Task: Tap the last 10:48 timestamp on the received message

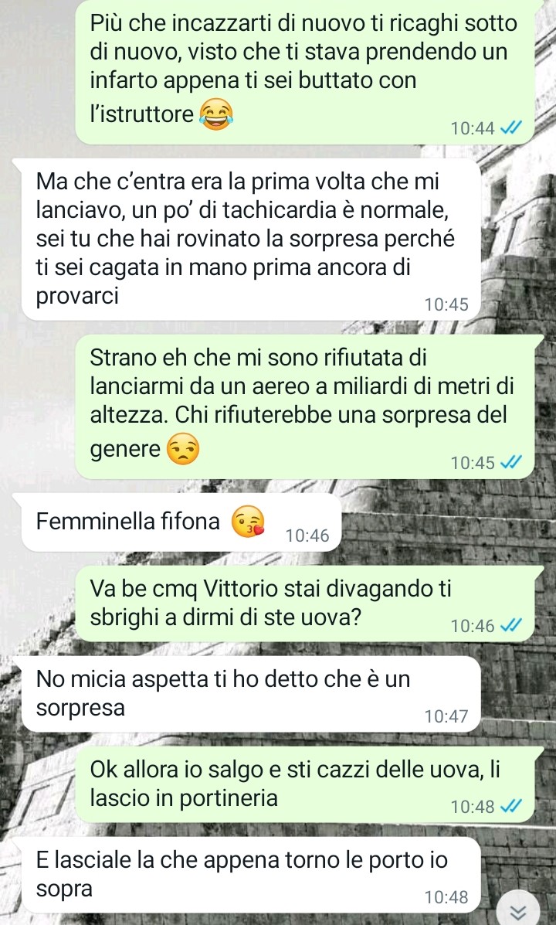Action: (x=446, y=897)
